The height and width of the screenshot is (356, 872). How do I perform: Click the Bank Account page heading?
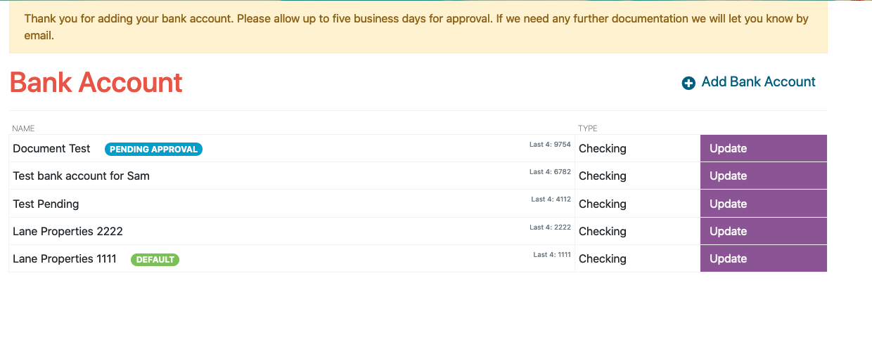[x=96, y=82]
